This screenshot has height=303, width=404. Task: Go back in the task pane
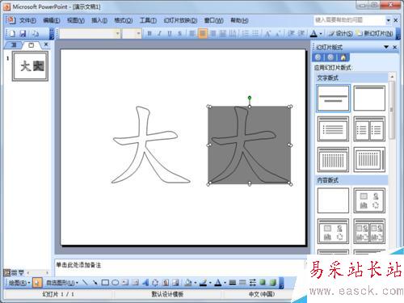point(318,57)
